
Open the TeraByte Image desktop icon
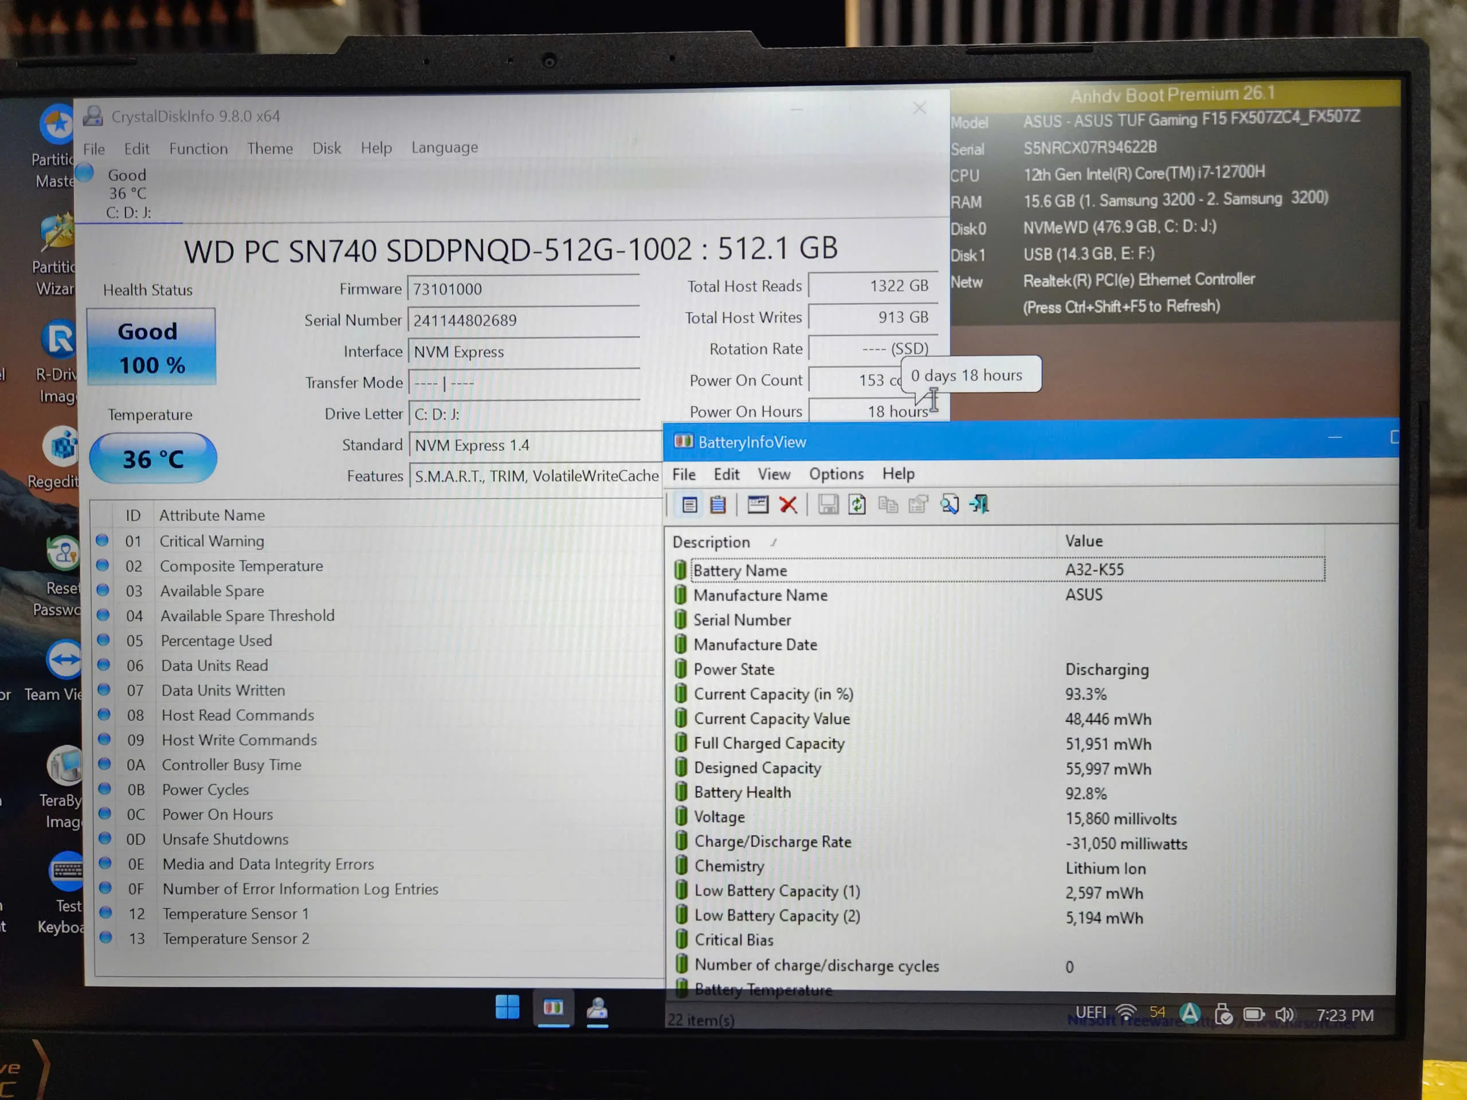coord(62,787)
